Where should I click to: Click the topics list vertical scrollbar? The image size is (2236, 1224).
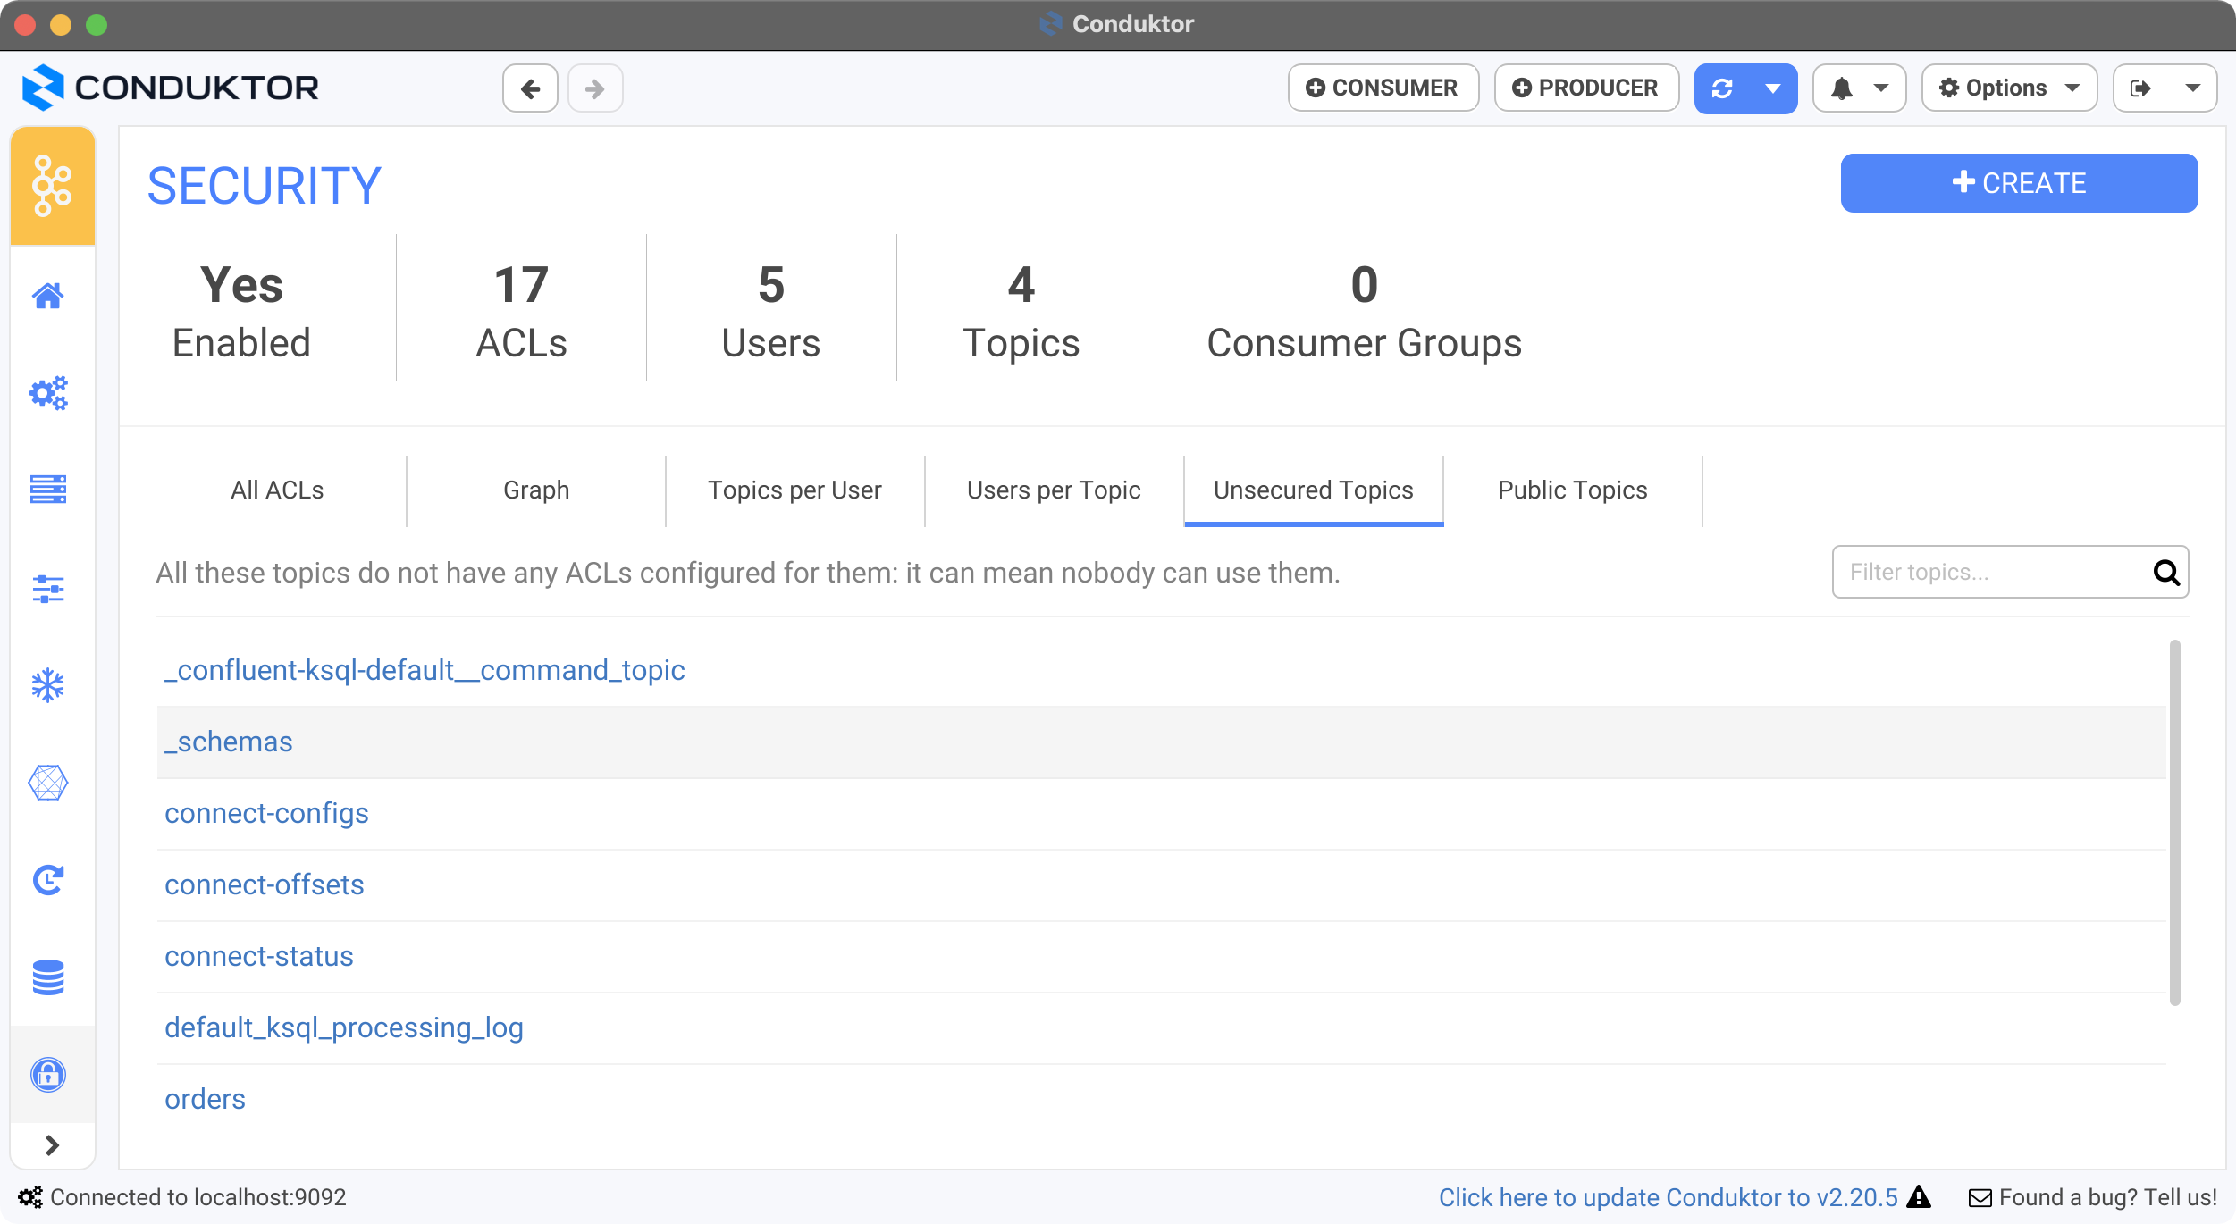pos(2175,822)
